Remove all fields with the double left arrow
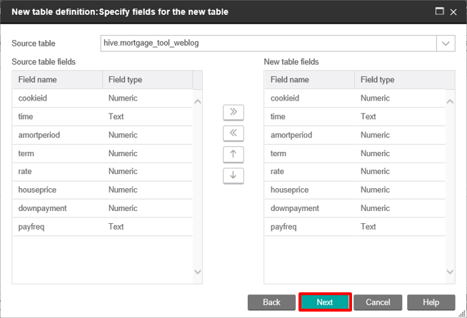Image resolution: width=467 pixels, height=318 pixels. pos(233,133)
